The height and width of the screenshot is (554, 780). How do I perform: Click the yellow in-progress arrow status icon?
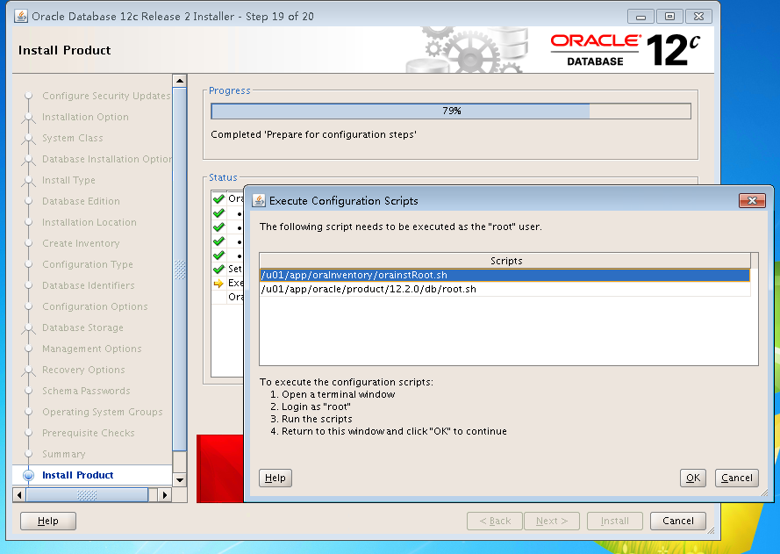pyautogui.click(x=218, y=284)
